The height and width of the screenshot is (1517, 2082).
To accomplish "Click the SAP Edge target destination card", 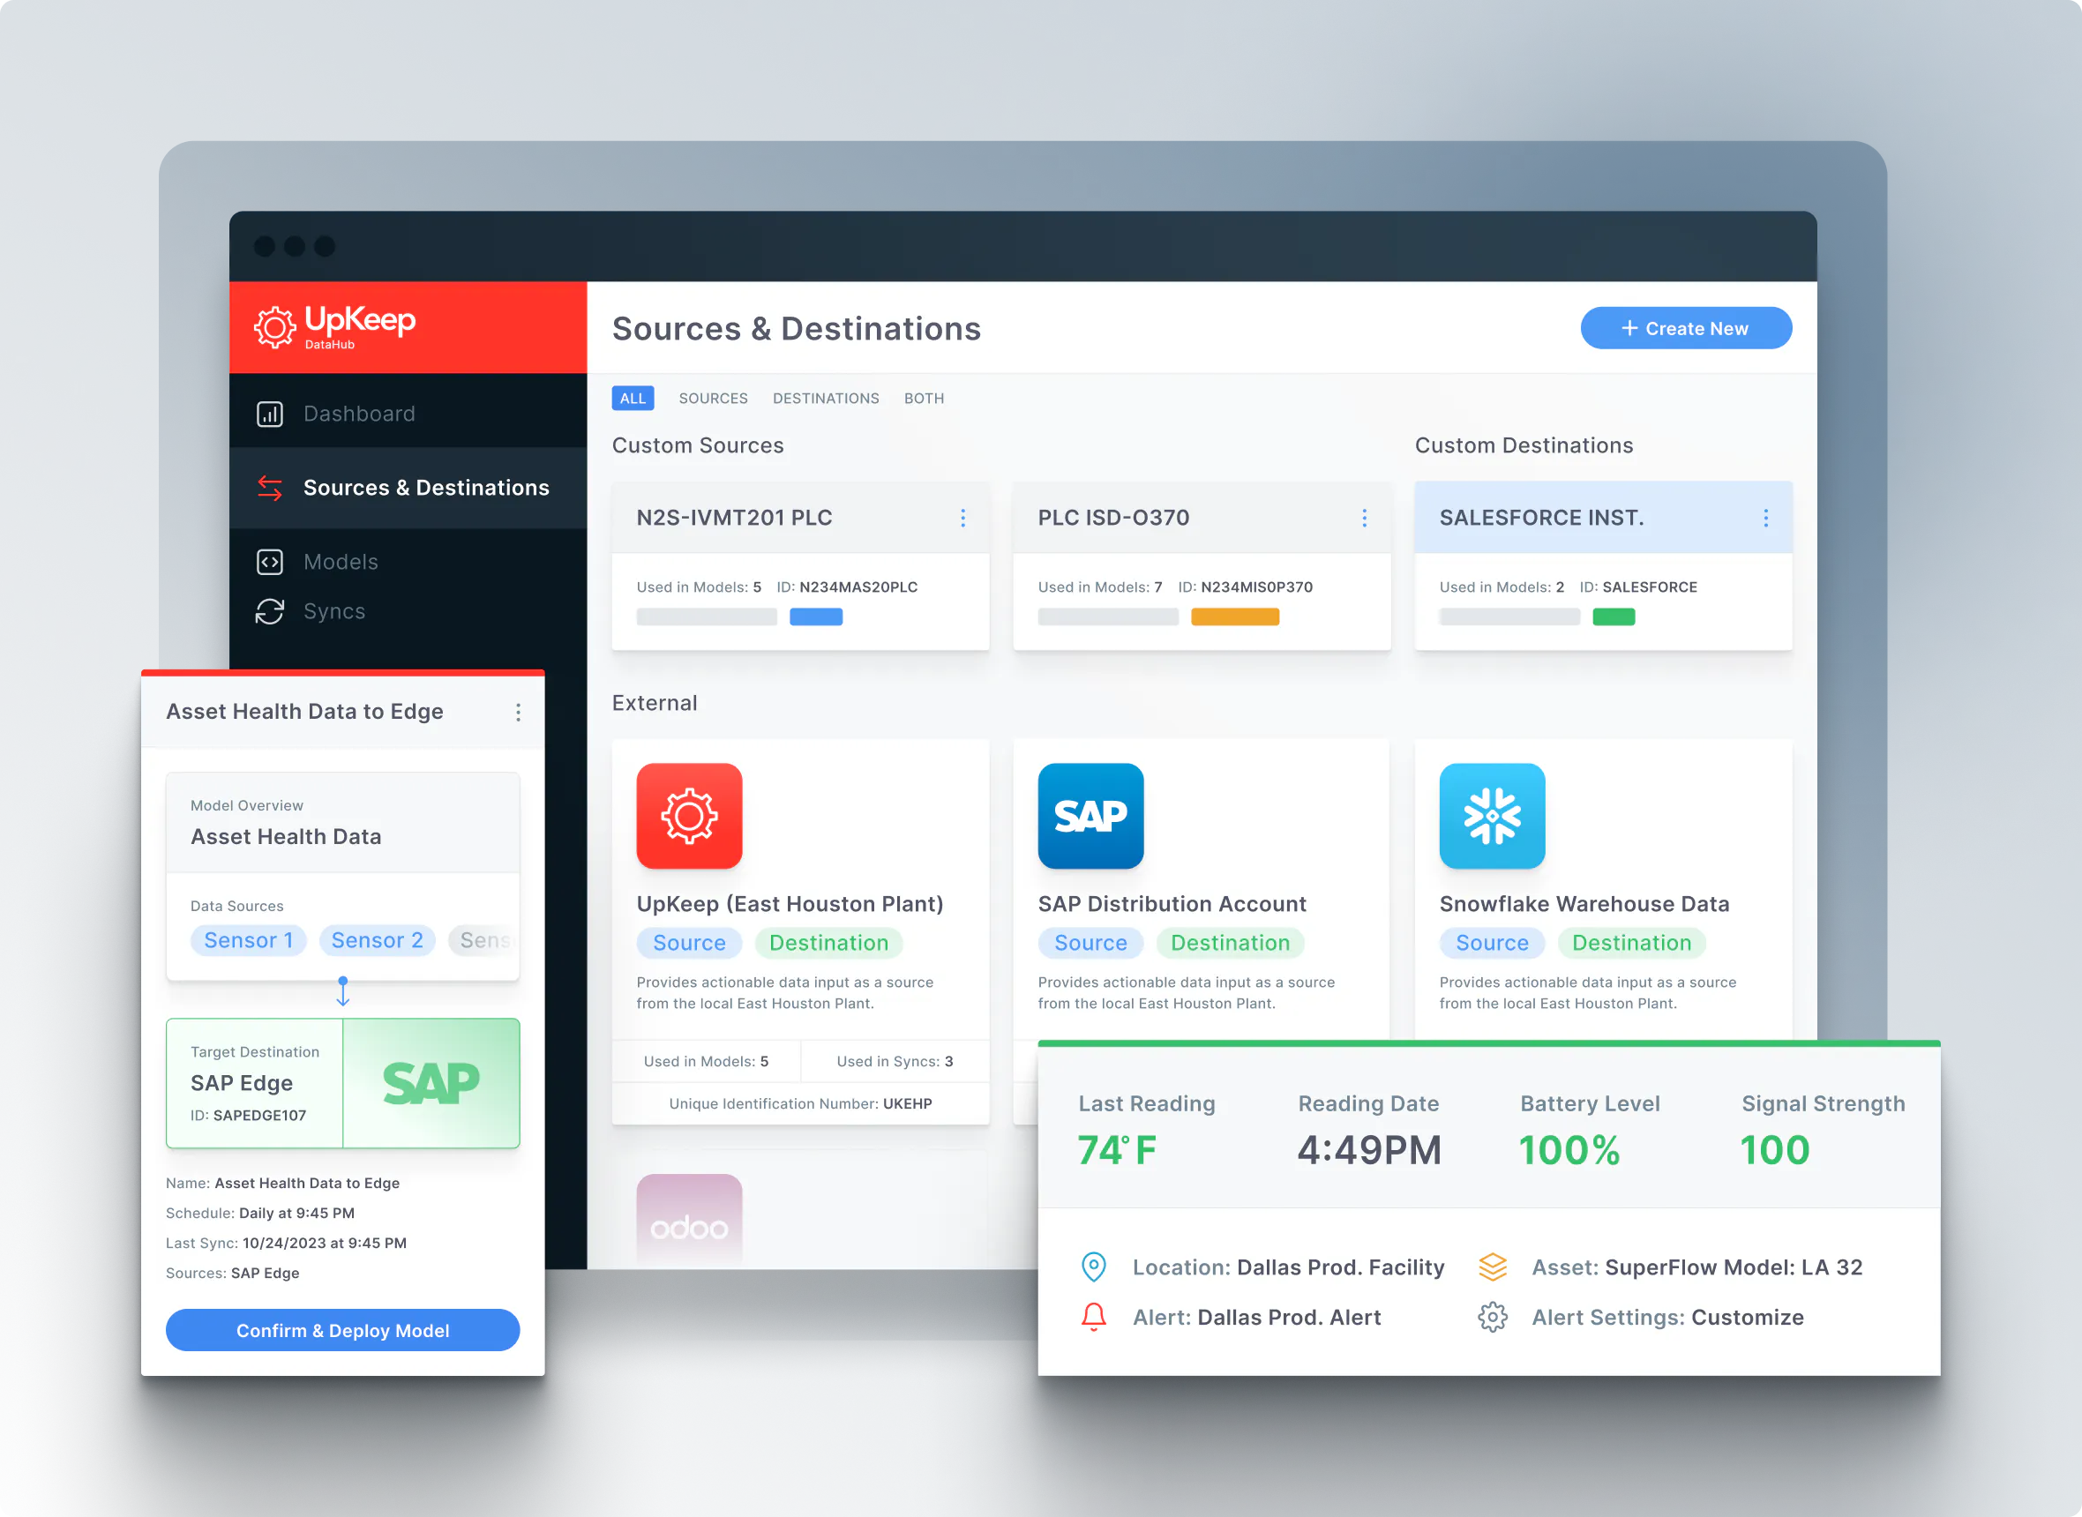I will (x=342, y=1083).
